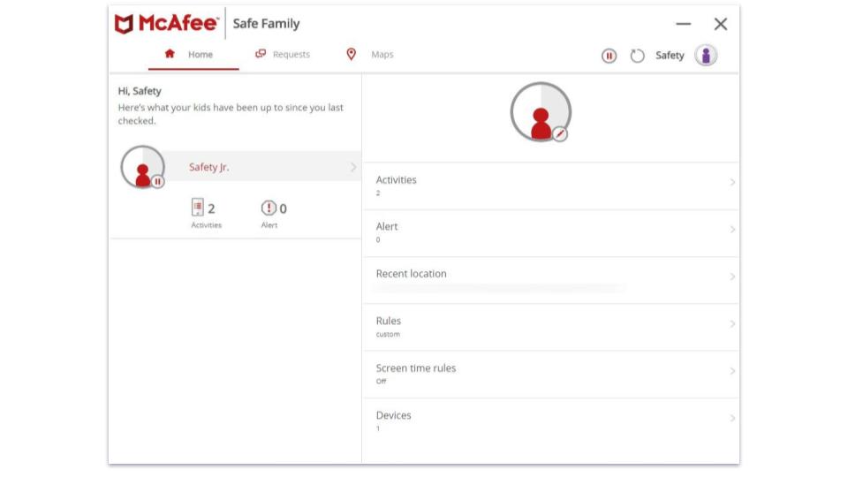Click the Maps location pin icon
The width and height of the screenshot is (848, 477).
pyautogui.click(x=351, y=54)
